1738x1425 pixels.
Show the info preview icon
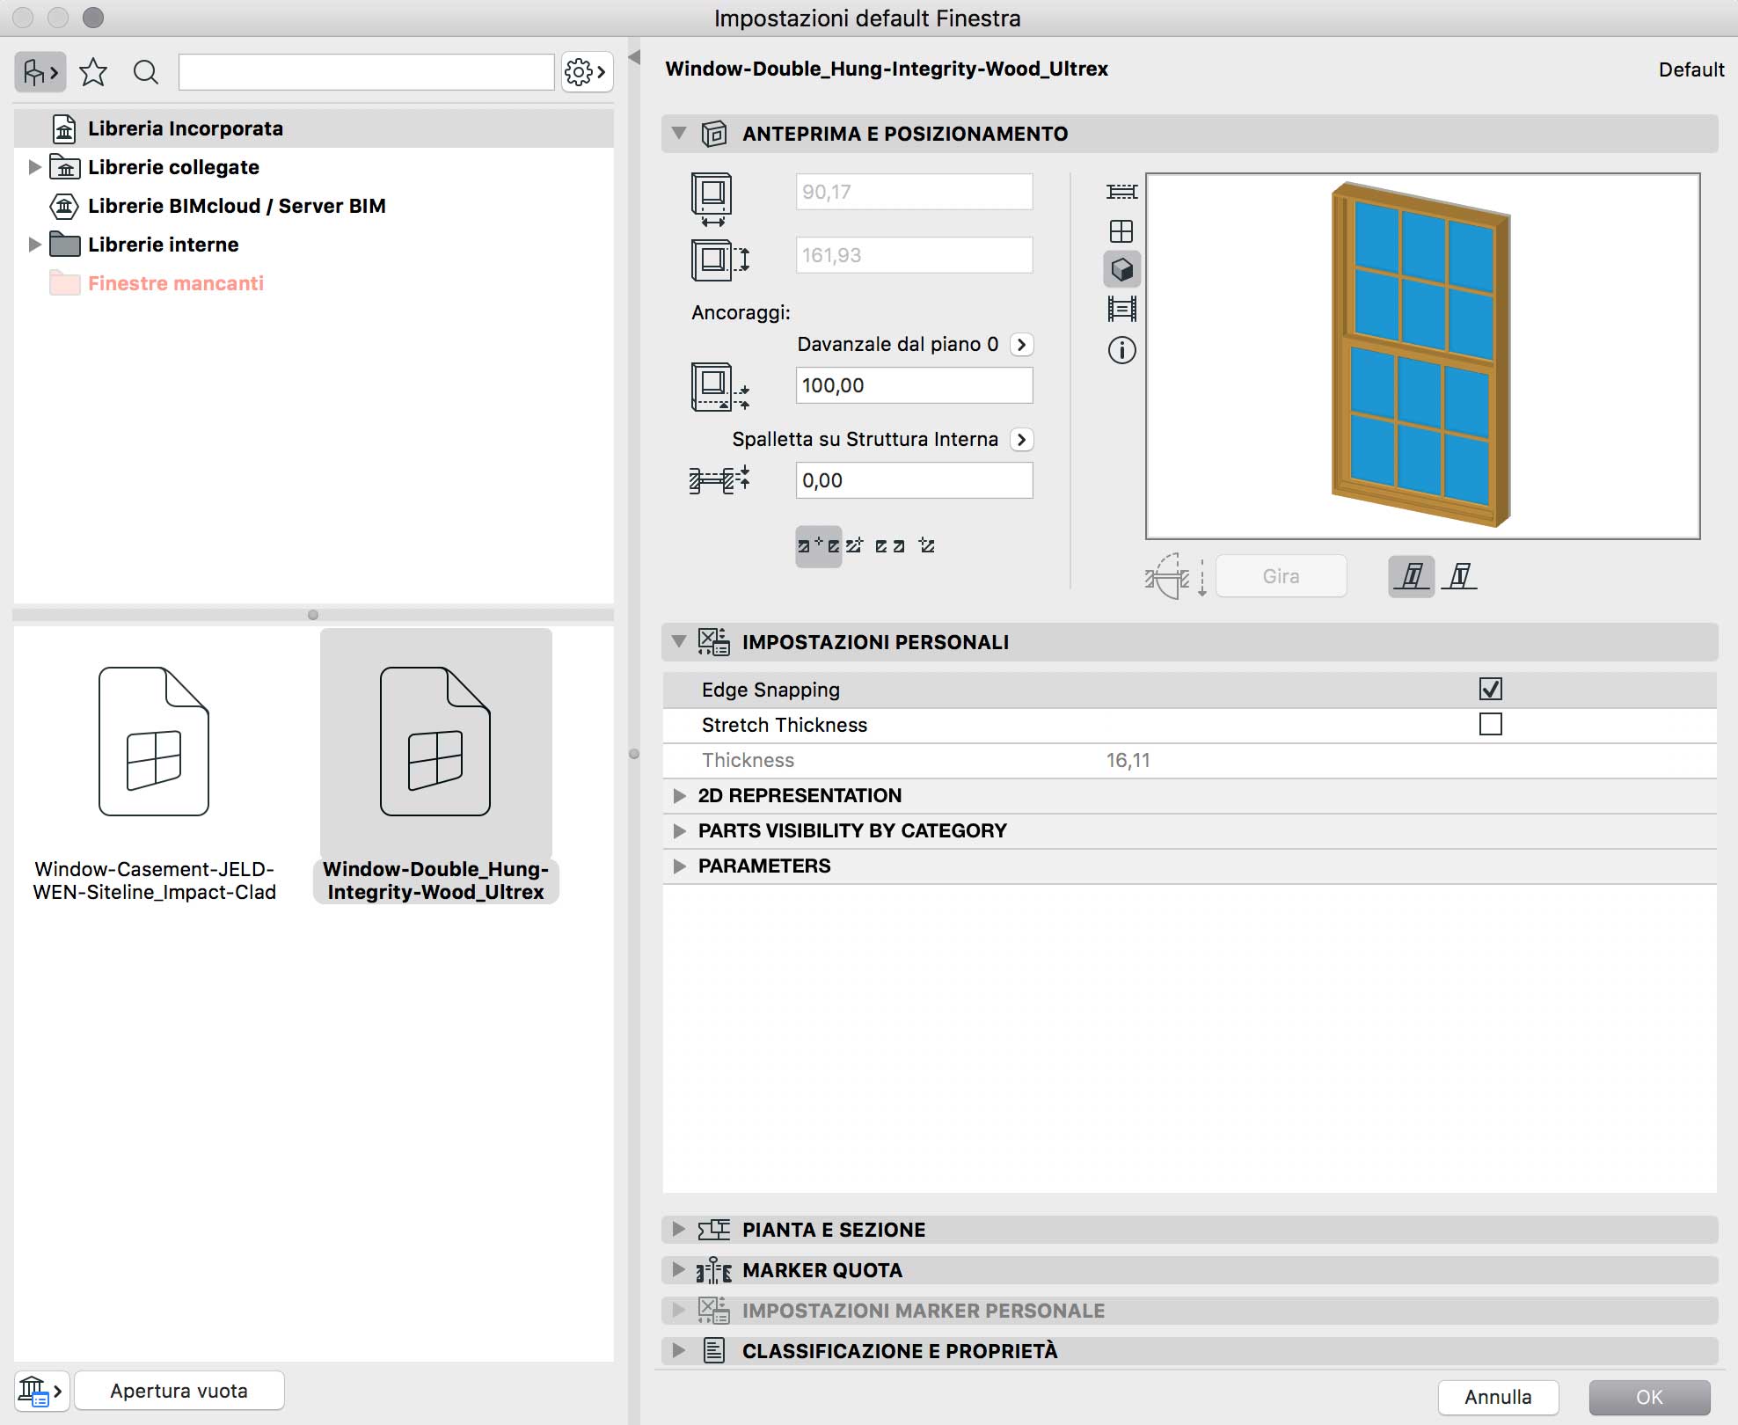(1121, 350)
